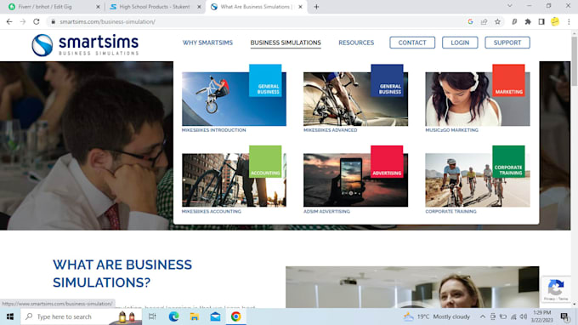Open BUSINESS SIMULATIONS menu
Screen dimensions: 578x325
coord(286,43)
